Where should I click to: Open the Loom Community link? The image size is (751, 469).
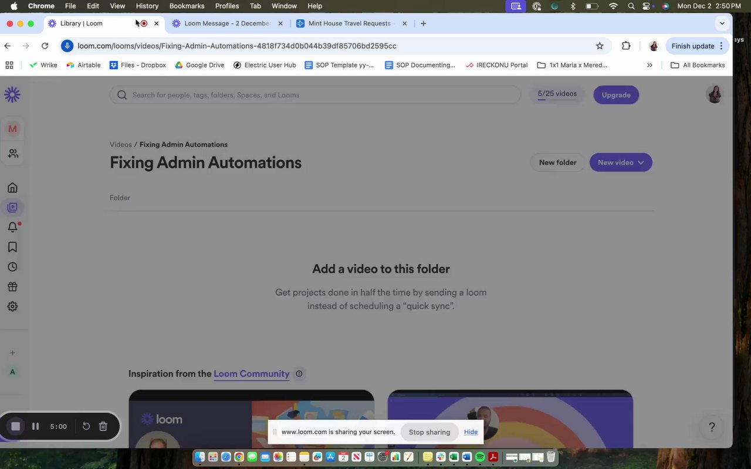click(252, 373)
